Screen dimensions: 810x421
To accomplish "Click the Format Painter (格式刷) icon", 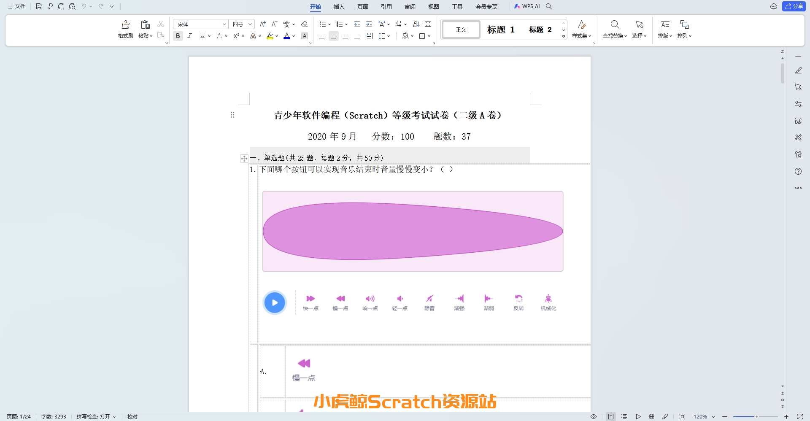I will [x=125, y=24].
